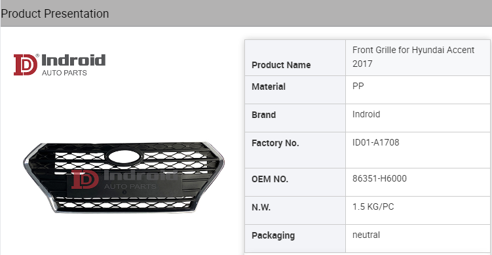Click the 86351-H6000 OEM number
Image resolution: width=492 pixels, height=255 pixels.
tap(379, 179)
